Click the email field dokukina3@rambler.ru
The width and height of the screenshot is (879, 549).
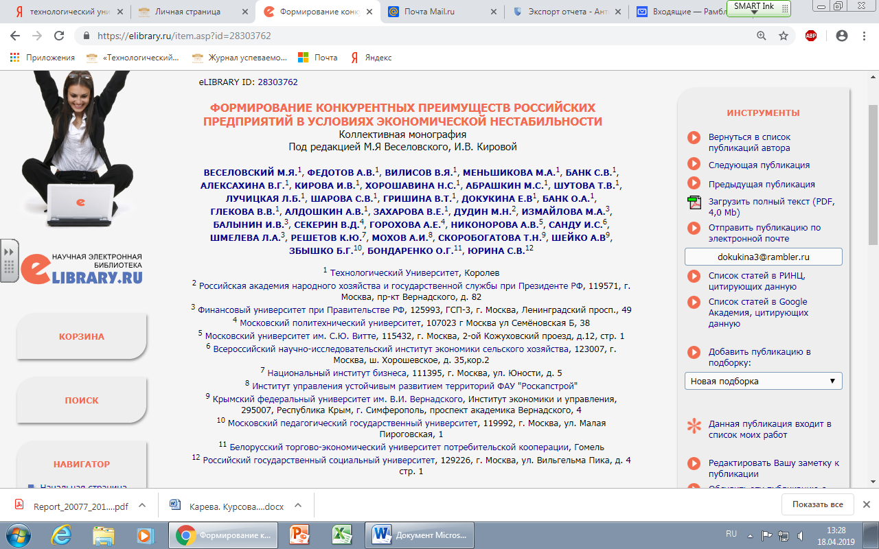point(763,257)
